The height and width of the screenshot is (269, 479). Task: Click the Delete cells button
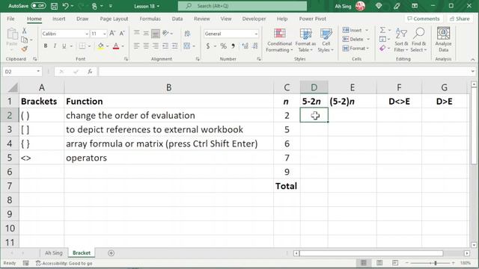(353, 39)
